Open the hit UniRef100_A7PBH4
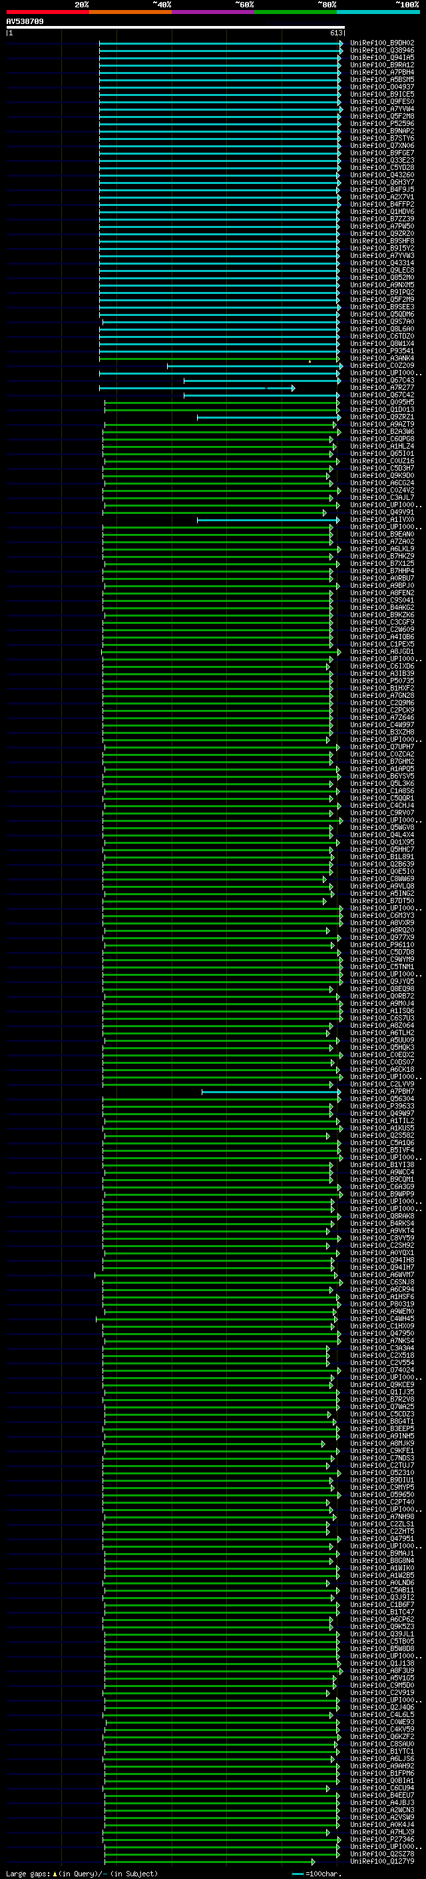The height and width of the screenshot is (1879, 426). coord(382,72)
